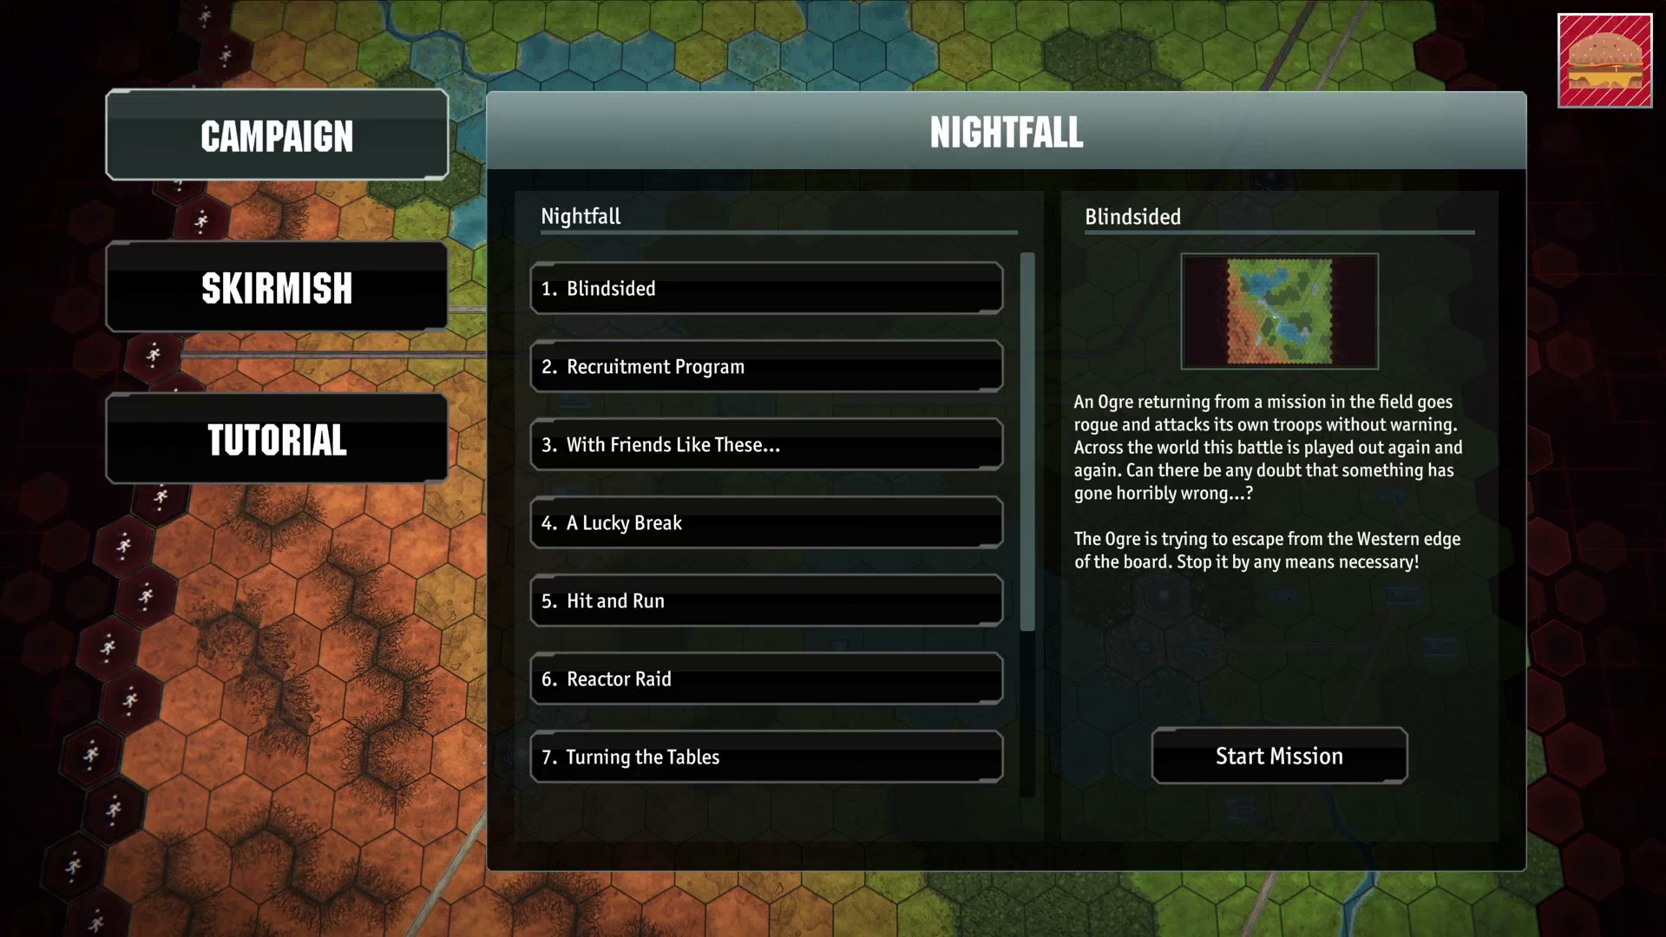Select mission 4 A Lucky Break

tap(764, 521)
